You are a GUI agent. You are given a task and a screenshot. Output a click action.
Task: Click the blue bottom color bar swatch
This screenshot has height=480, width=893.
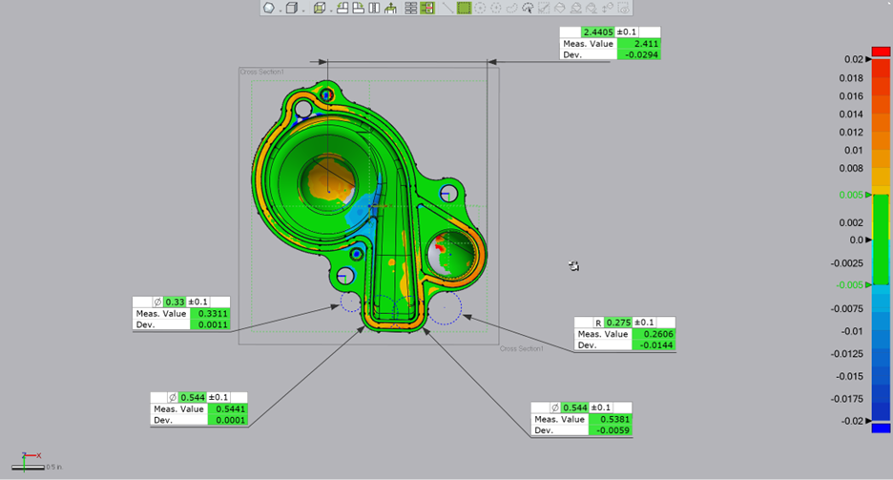881,428
